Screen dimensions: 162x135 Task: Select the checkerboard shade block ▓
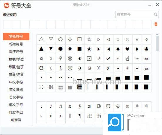coord(80,87)
